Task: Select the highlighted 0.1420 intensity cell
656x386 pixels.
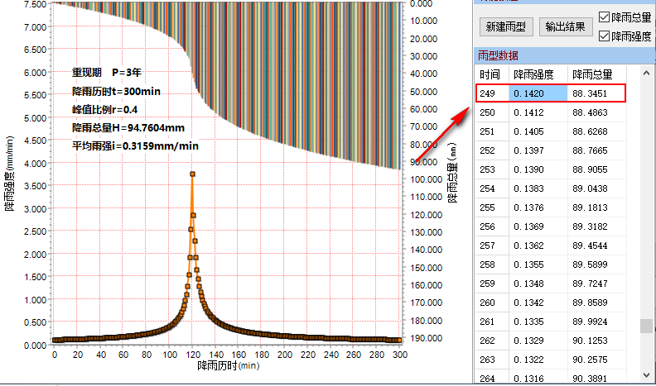Action: pyautogui.click(x=538, y=93)
